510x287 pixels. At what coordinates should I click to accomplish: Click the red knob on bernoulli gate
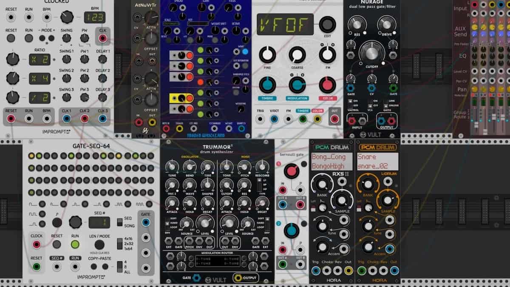pyautogui.click(x=291, y=171)
